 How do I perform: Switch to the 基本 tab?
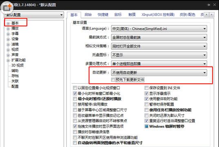[x=74, y=15]
